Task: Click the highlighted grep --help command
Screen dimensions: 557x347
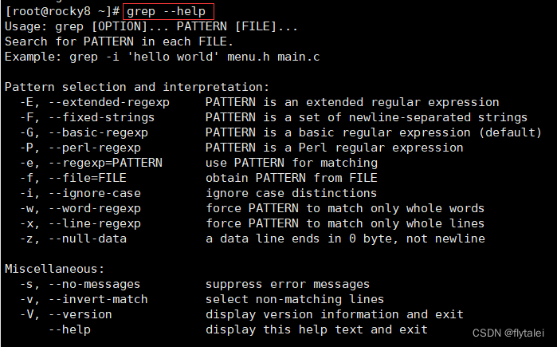Action: [x=167, y=11]
